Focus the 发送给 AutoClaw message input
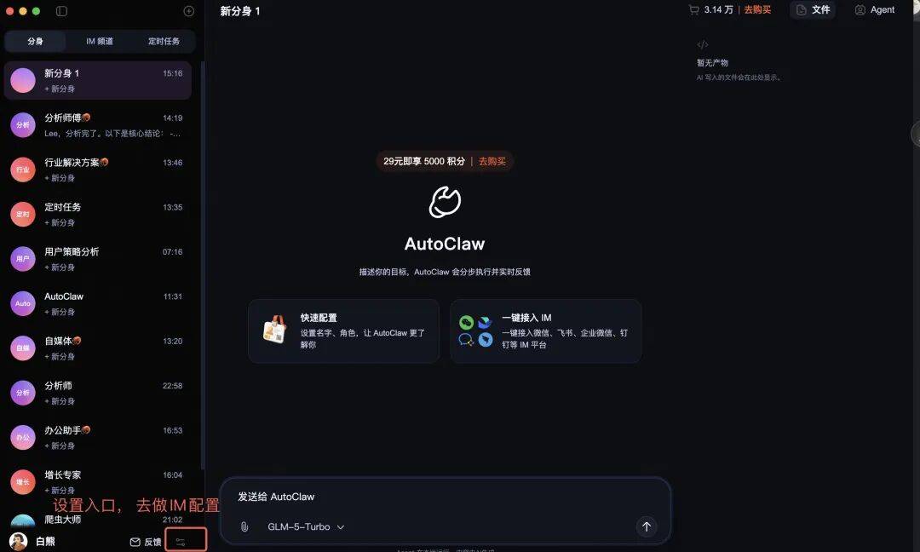 (x=445, y=497)
